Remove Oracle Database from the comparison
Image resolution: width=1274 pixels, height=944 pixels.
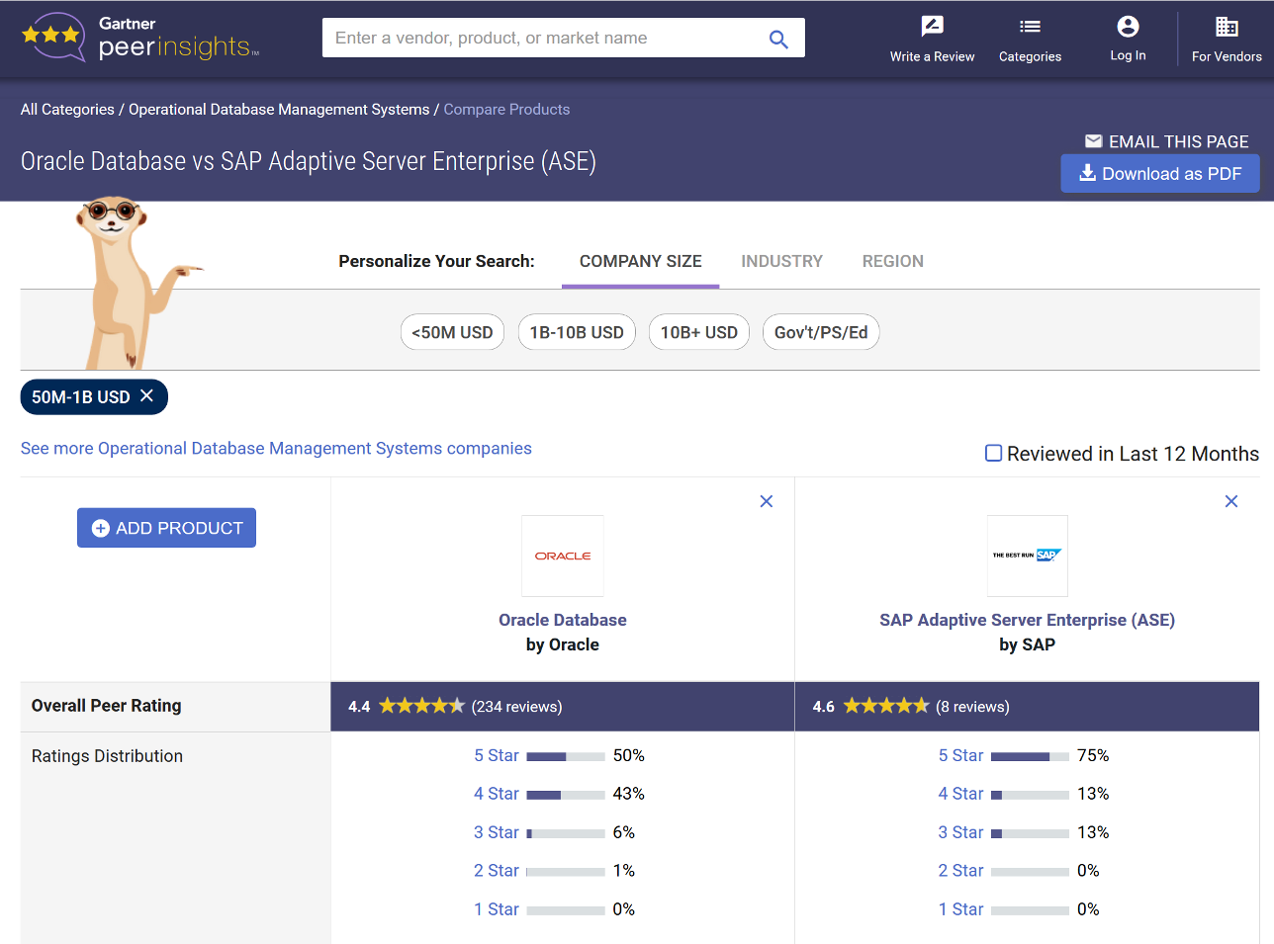[766, 501]
